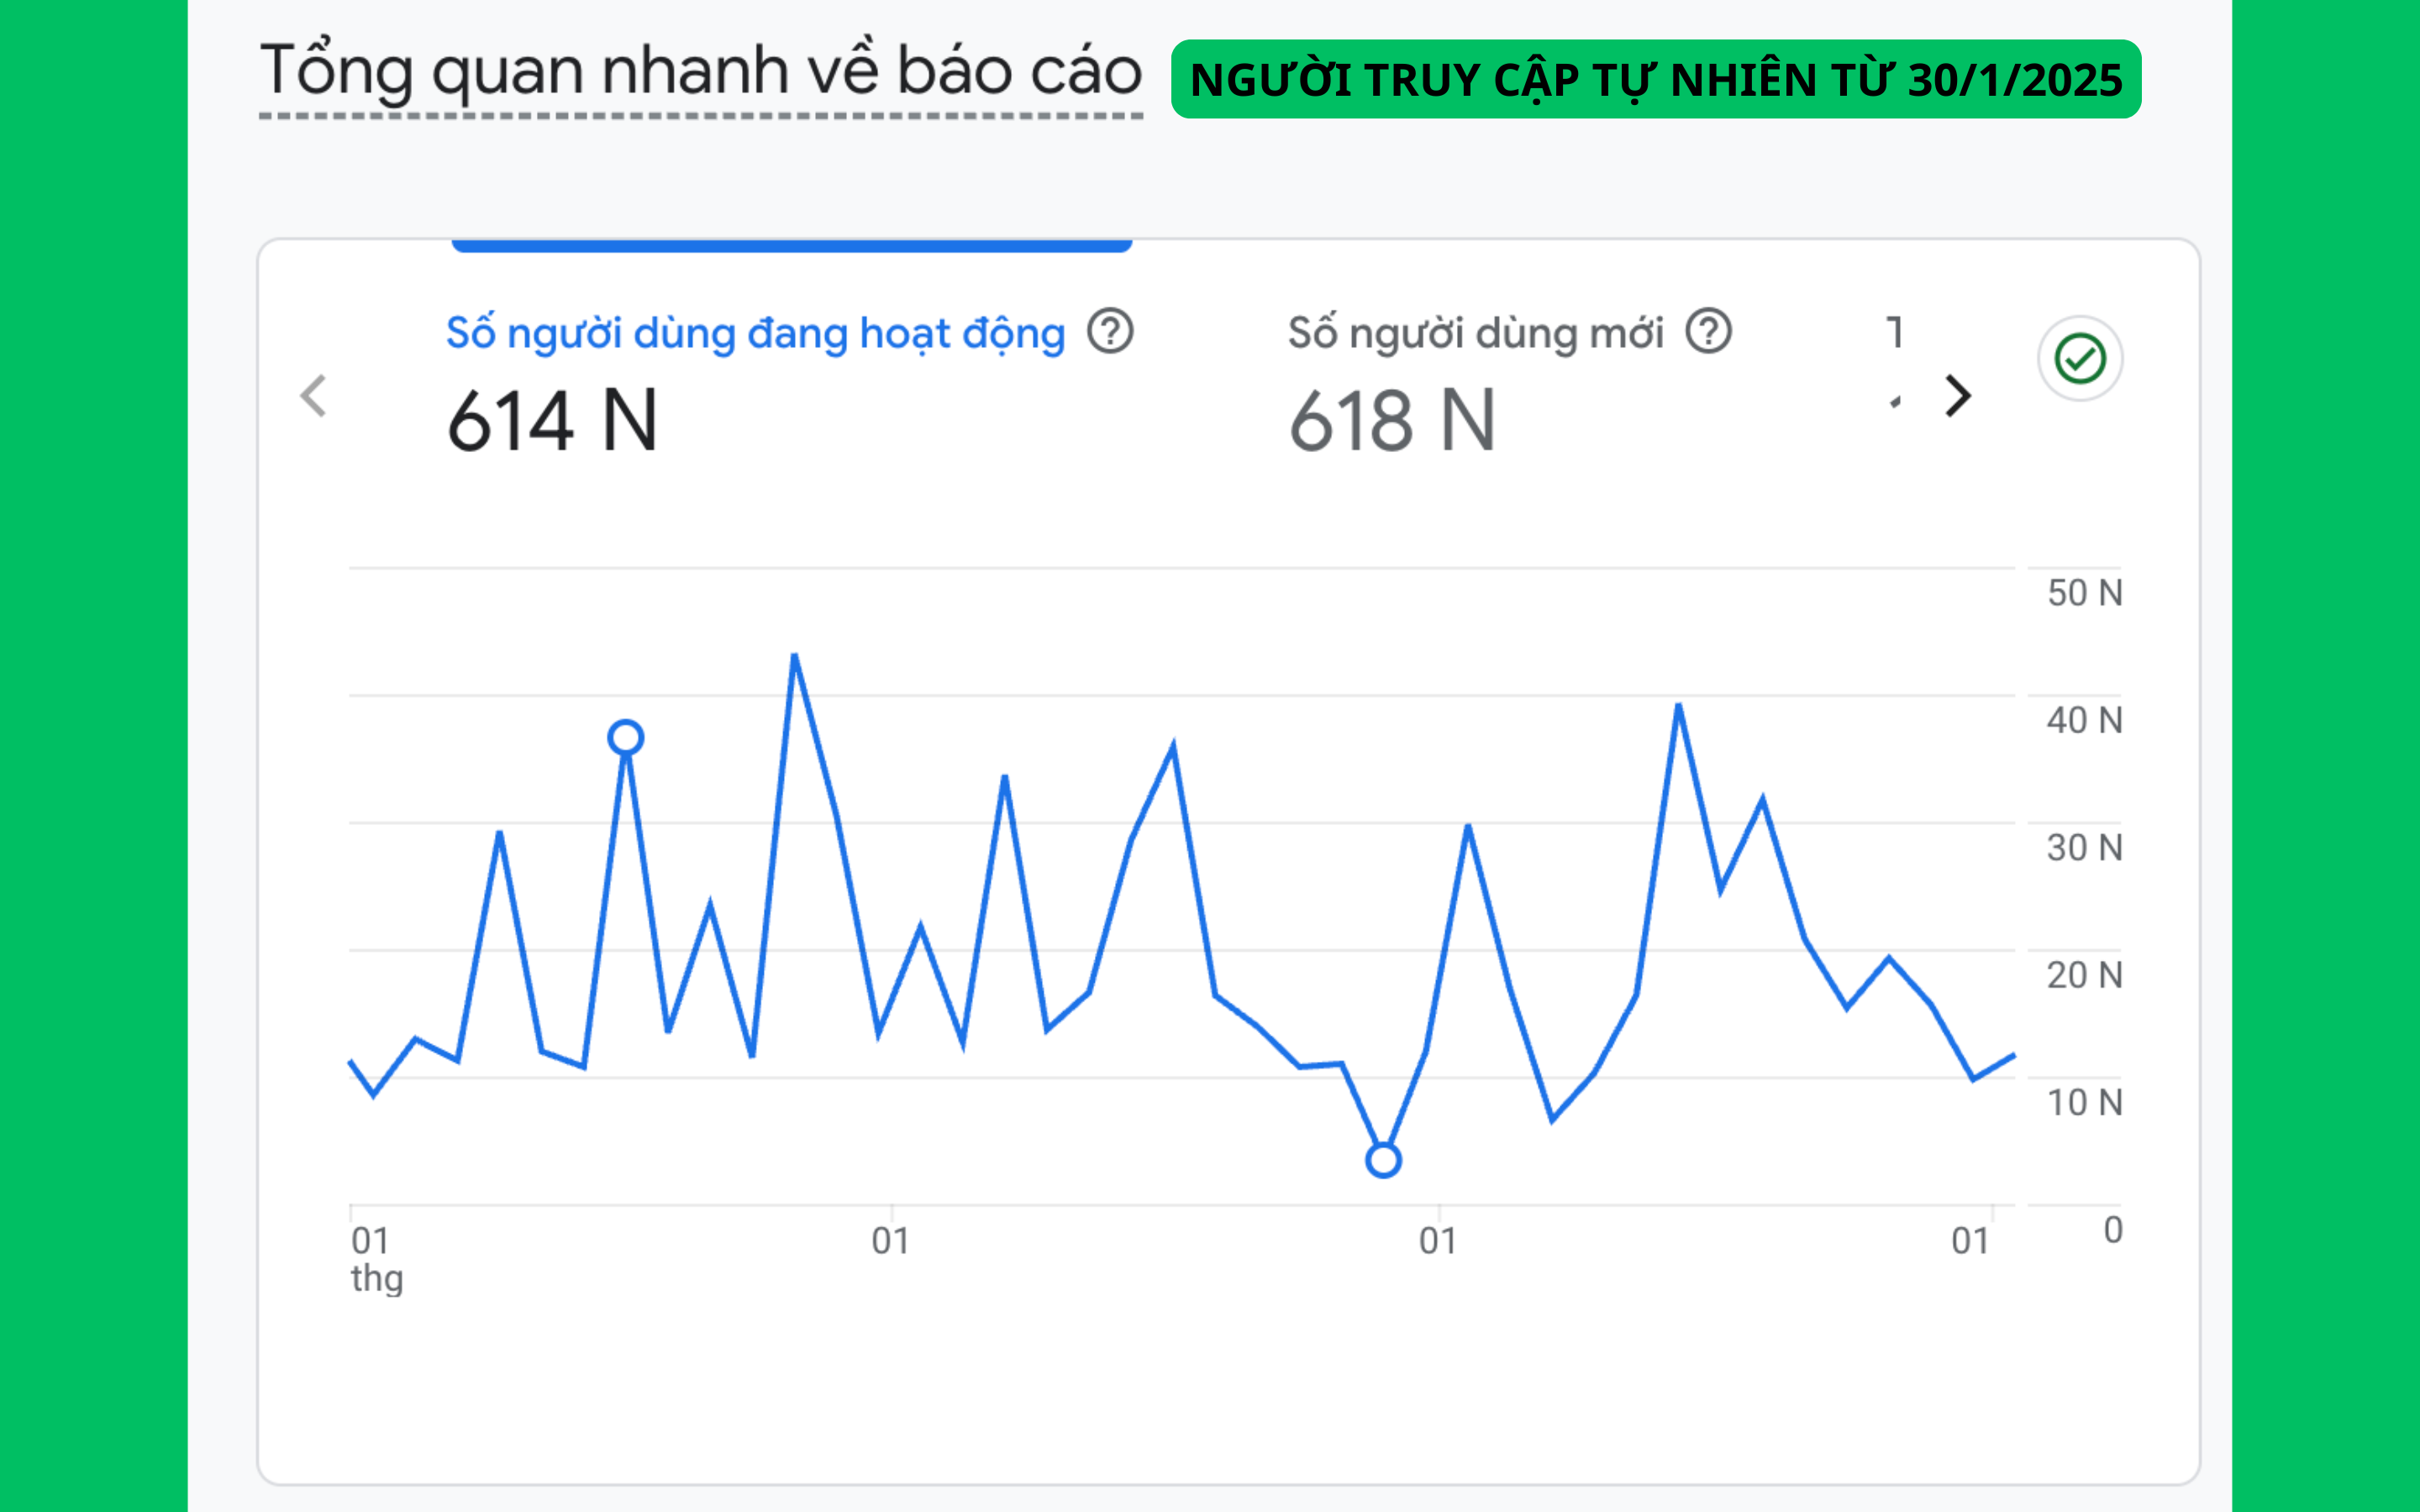Open the 'Tổng quan nhanh về báo cáo' heading

(700, 68)
